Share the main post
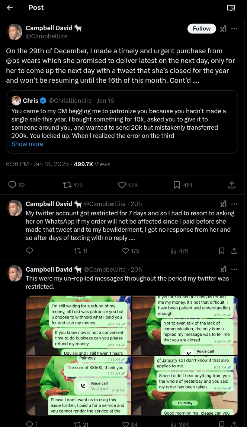247x427 pixels. 231,185
